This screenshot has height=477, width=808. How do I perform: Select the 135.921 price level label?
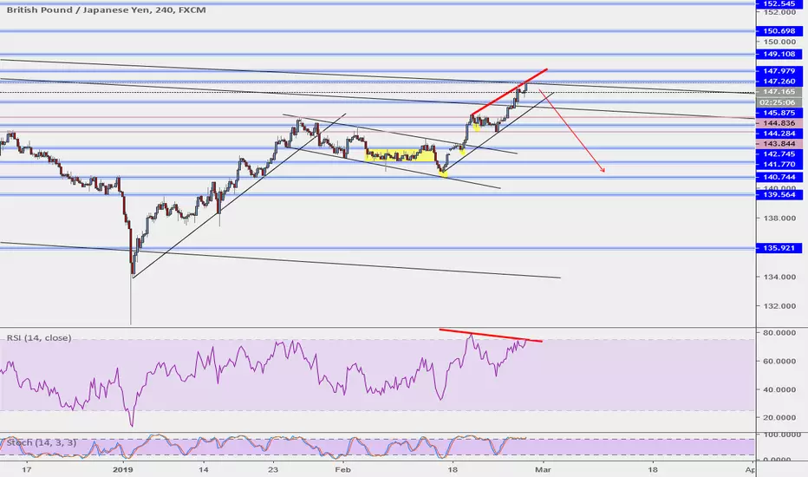(779, 248)
